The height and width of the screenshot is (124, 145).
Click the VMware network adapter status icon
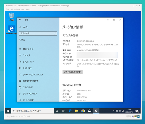coord(135,116)
